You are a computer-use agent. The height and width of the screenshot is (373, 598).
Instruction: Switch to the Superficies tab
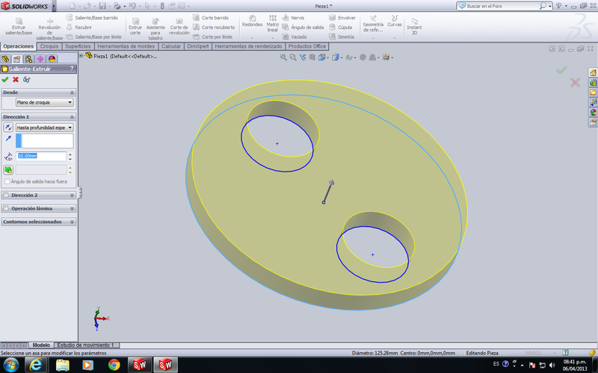78,46
